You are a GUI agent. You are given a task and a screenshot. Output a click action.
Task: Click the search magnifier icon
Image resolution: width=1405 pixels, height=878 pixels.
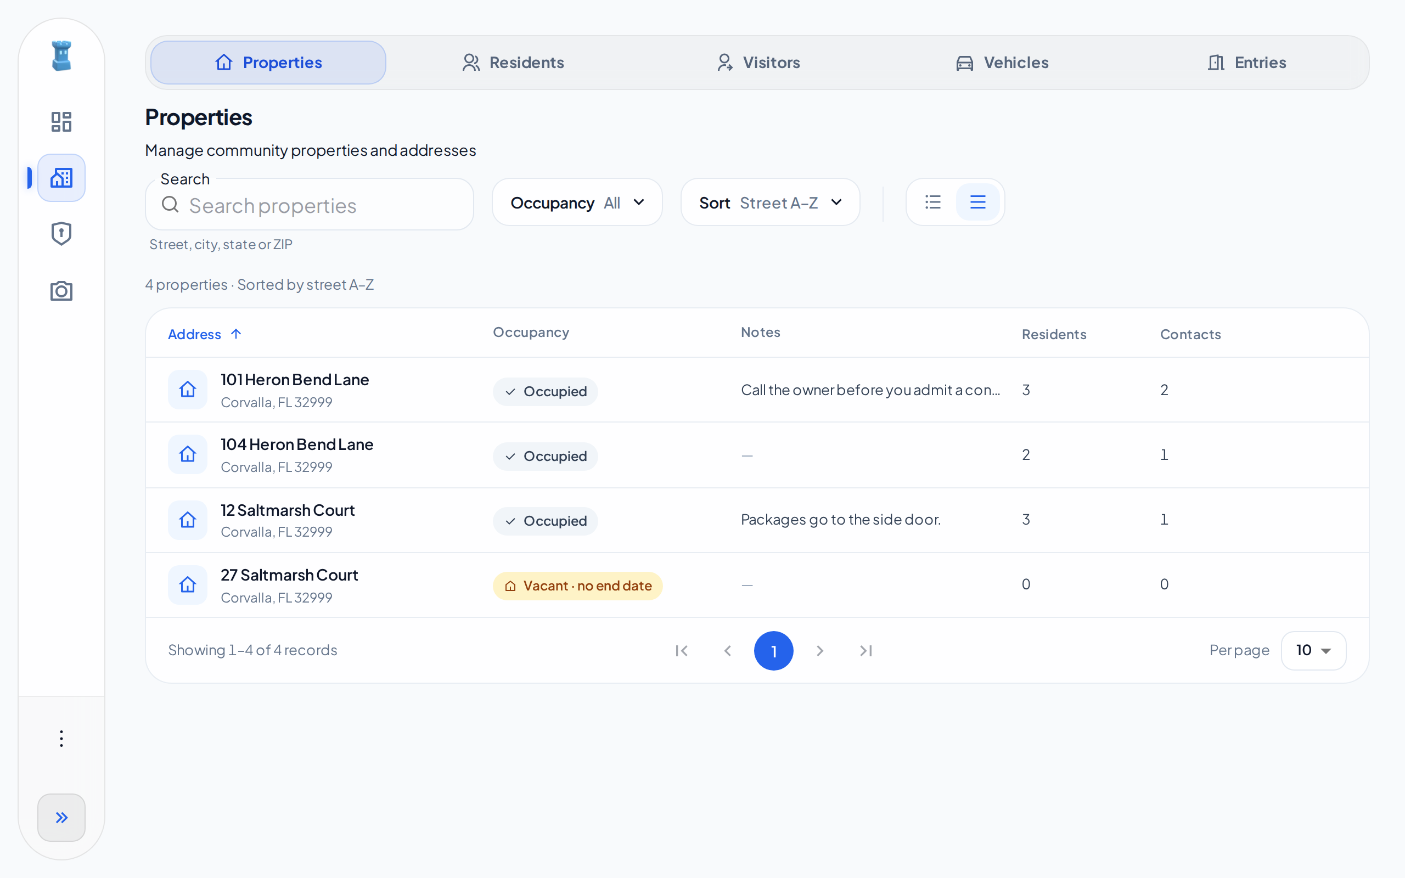coord(170,204)
